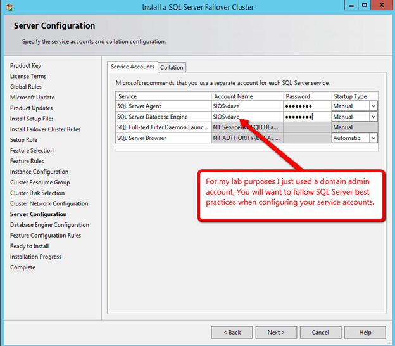This screenshot has width=395, height=346.
Task: Cancel the installation wizard
Action: click(x=320, y=332)
